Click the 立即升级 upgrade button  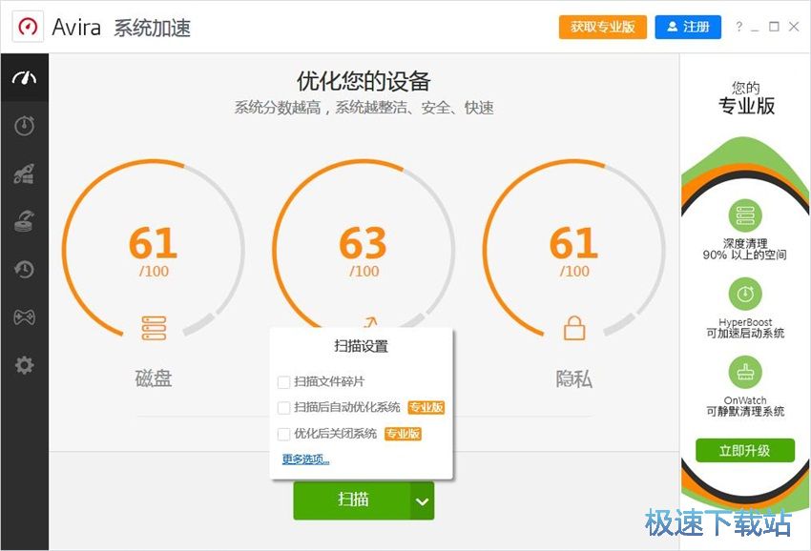pyautogui.click(x=745, y=451)
